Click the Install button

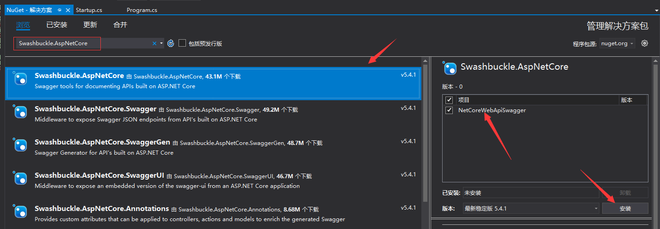point(625,208)
